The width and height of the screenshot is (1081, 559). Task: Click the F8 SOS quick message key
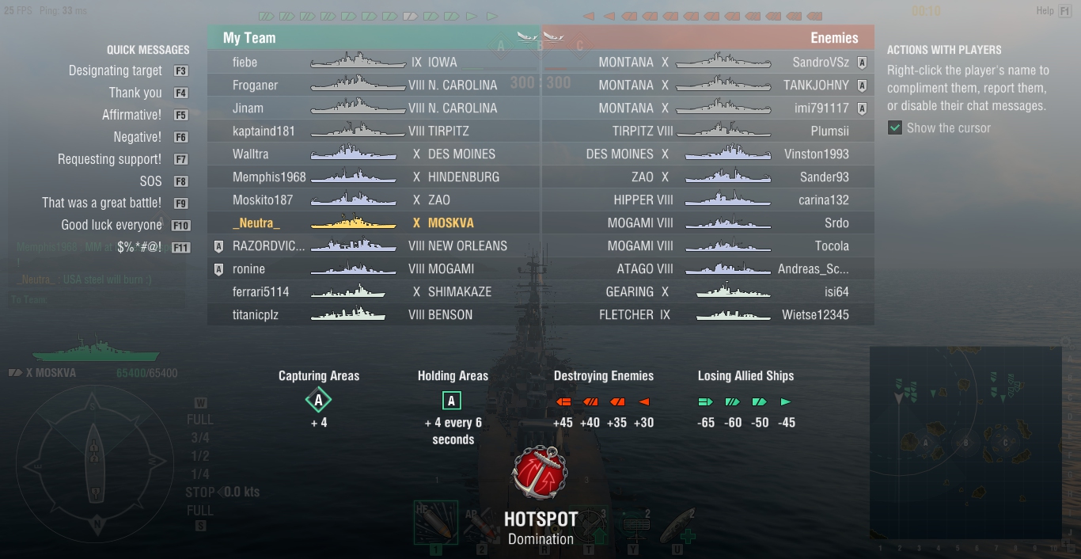[x=180, y=181]
